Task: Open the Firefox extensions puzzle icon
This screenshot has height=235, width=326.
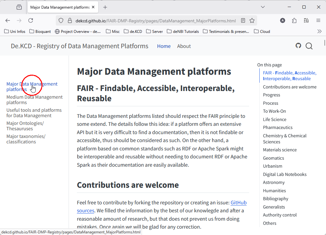Action: pyautogui.click(x=294, y=20)
